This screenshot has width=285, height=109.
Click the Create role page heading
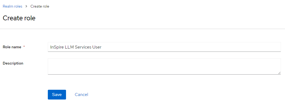click(19, 18)
